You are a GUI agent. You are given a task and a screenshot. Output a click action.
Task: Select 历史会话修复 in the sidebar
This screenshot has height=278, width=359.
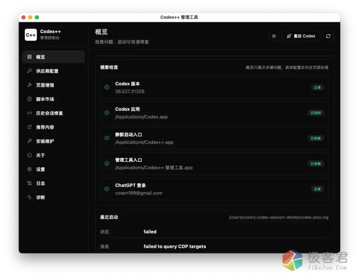click(x=54, y=113)
